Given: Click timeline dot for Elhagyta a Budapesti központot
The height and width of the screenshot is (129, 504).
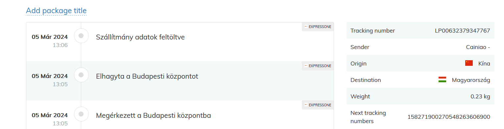Looking at the screenshot, I should (x=81, y=75).
